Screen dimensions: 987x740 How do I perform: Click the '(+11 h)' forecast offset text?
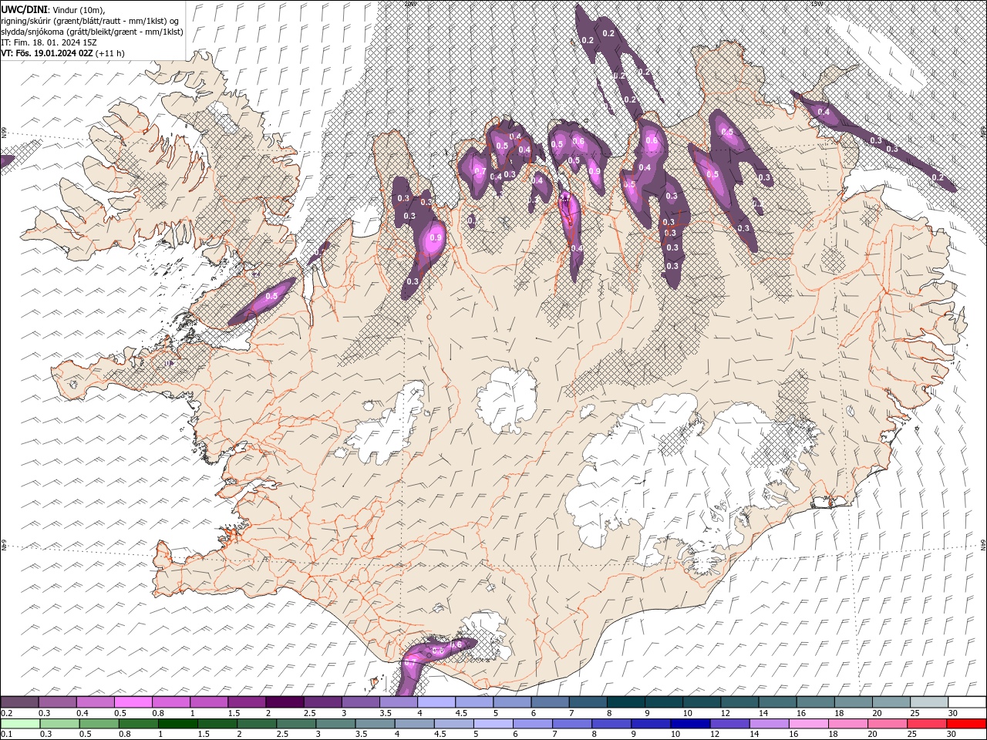pos(110,53)
